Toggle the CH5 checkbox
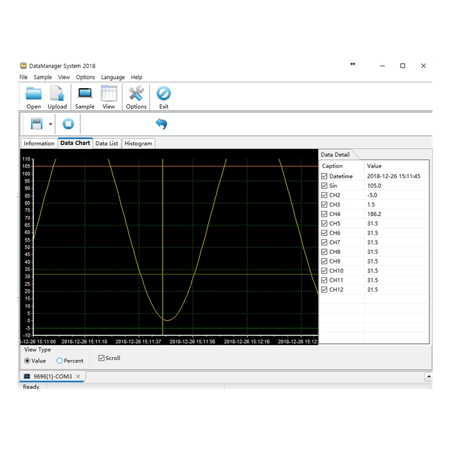 pyautogui.click(x=324, y=224)
